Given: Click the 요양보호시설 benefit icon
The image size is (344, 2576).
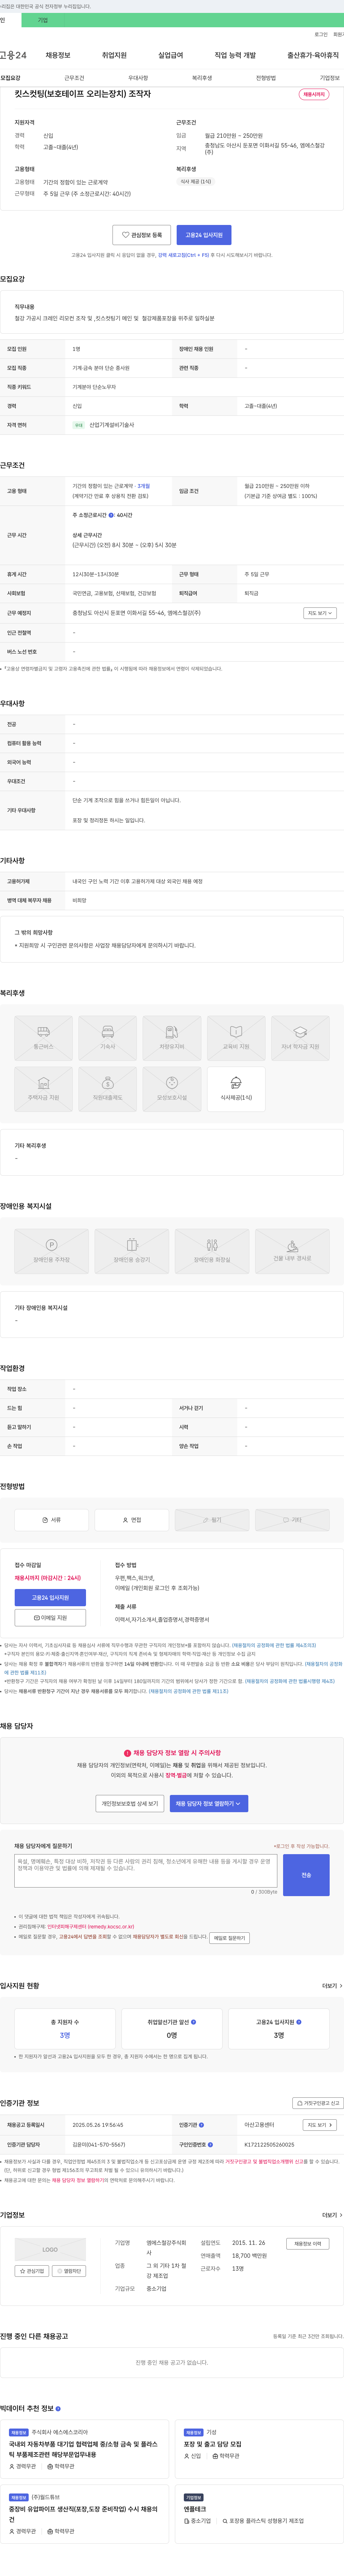Looking at the screenshot, I should [x=172, y=1089].
